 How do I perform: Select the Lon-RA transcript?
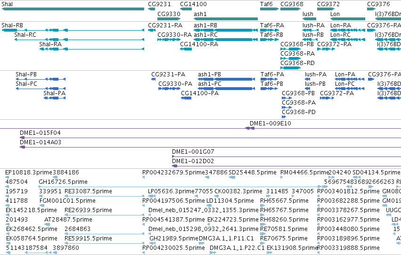[348, 30]
